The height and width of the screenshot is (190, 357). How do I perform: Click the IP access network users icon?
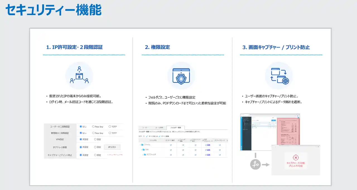(x=79, y=76)
